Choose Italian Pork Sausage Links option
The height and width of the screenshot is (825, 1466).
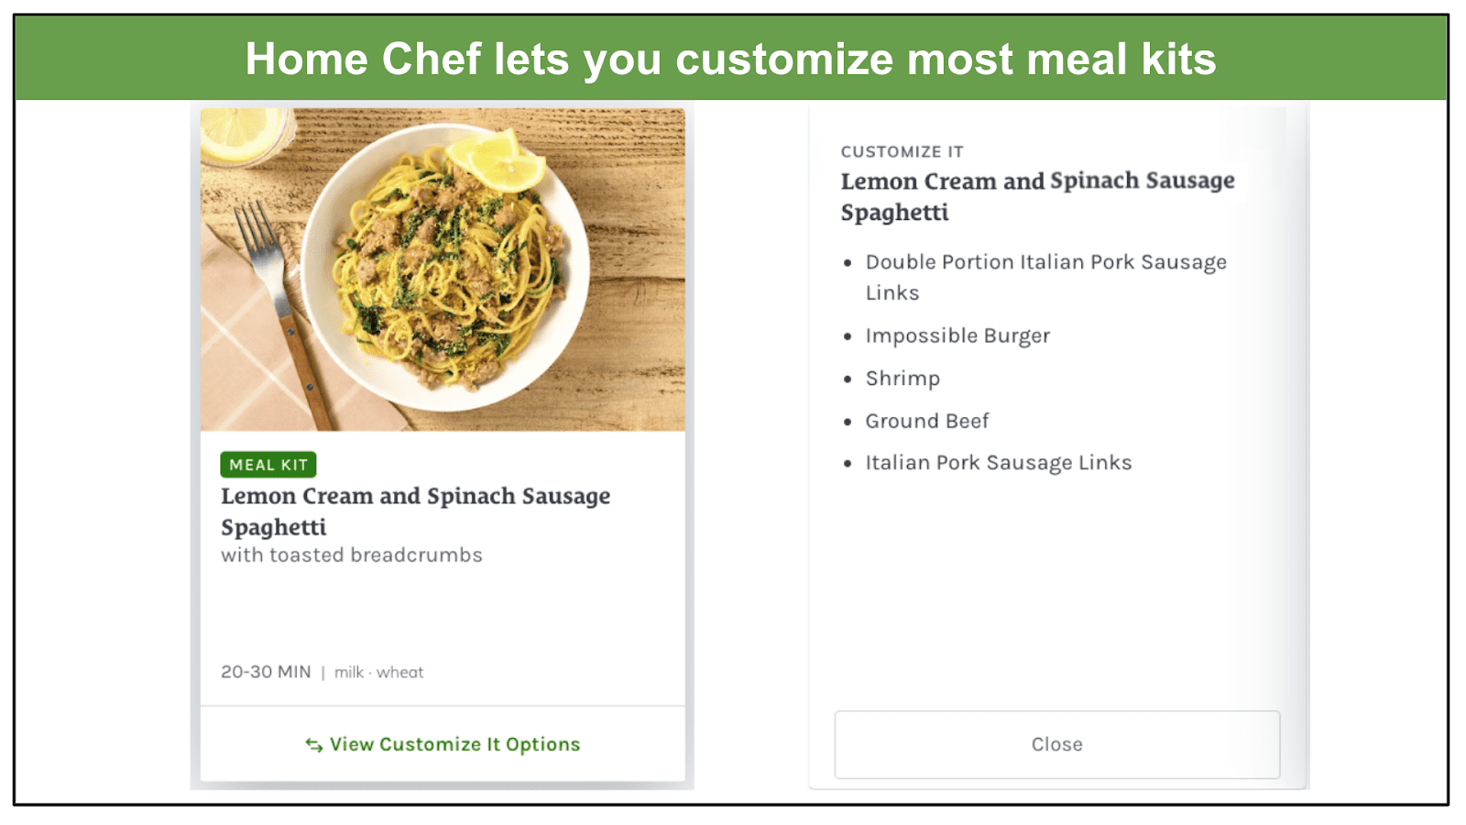[999, 463]
